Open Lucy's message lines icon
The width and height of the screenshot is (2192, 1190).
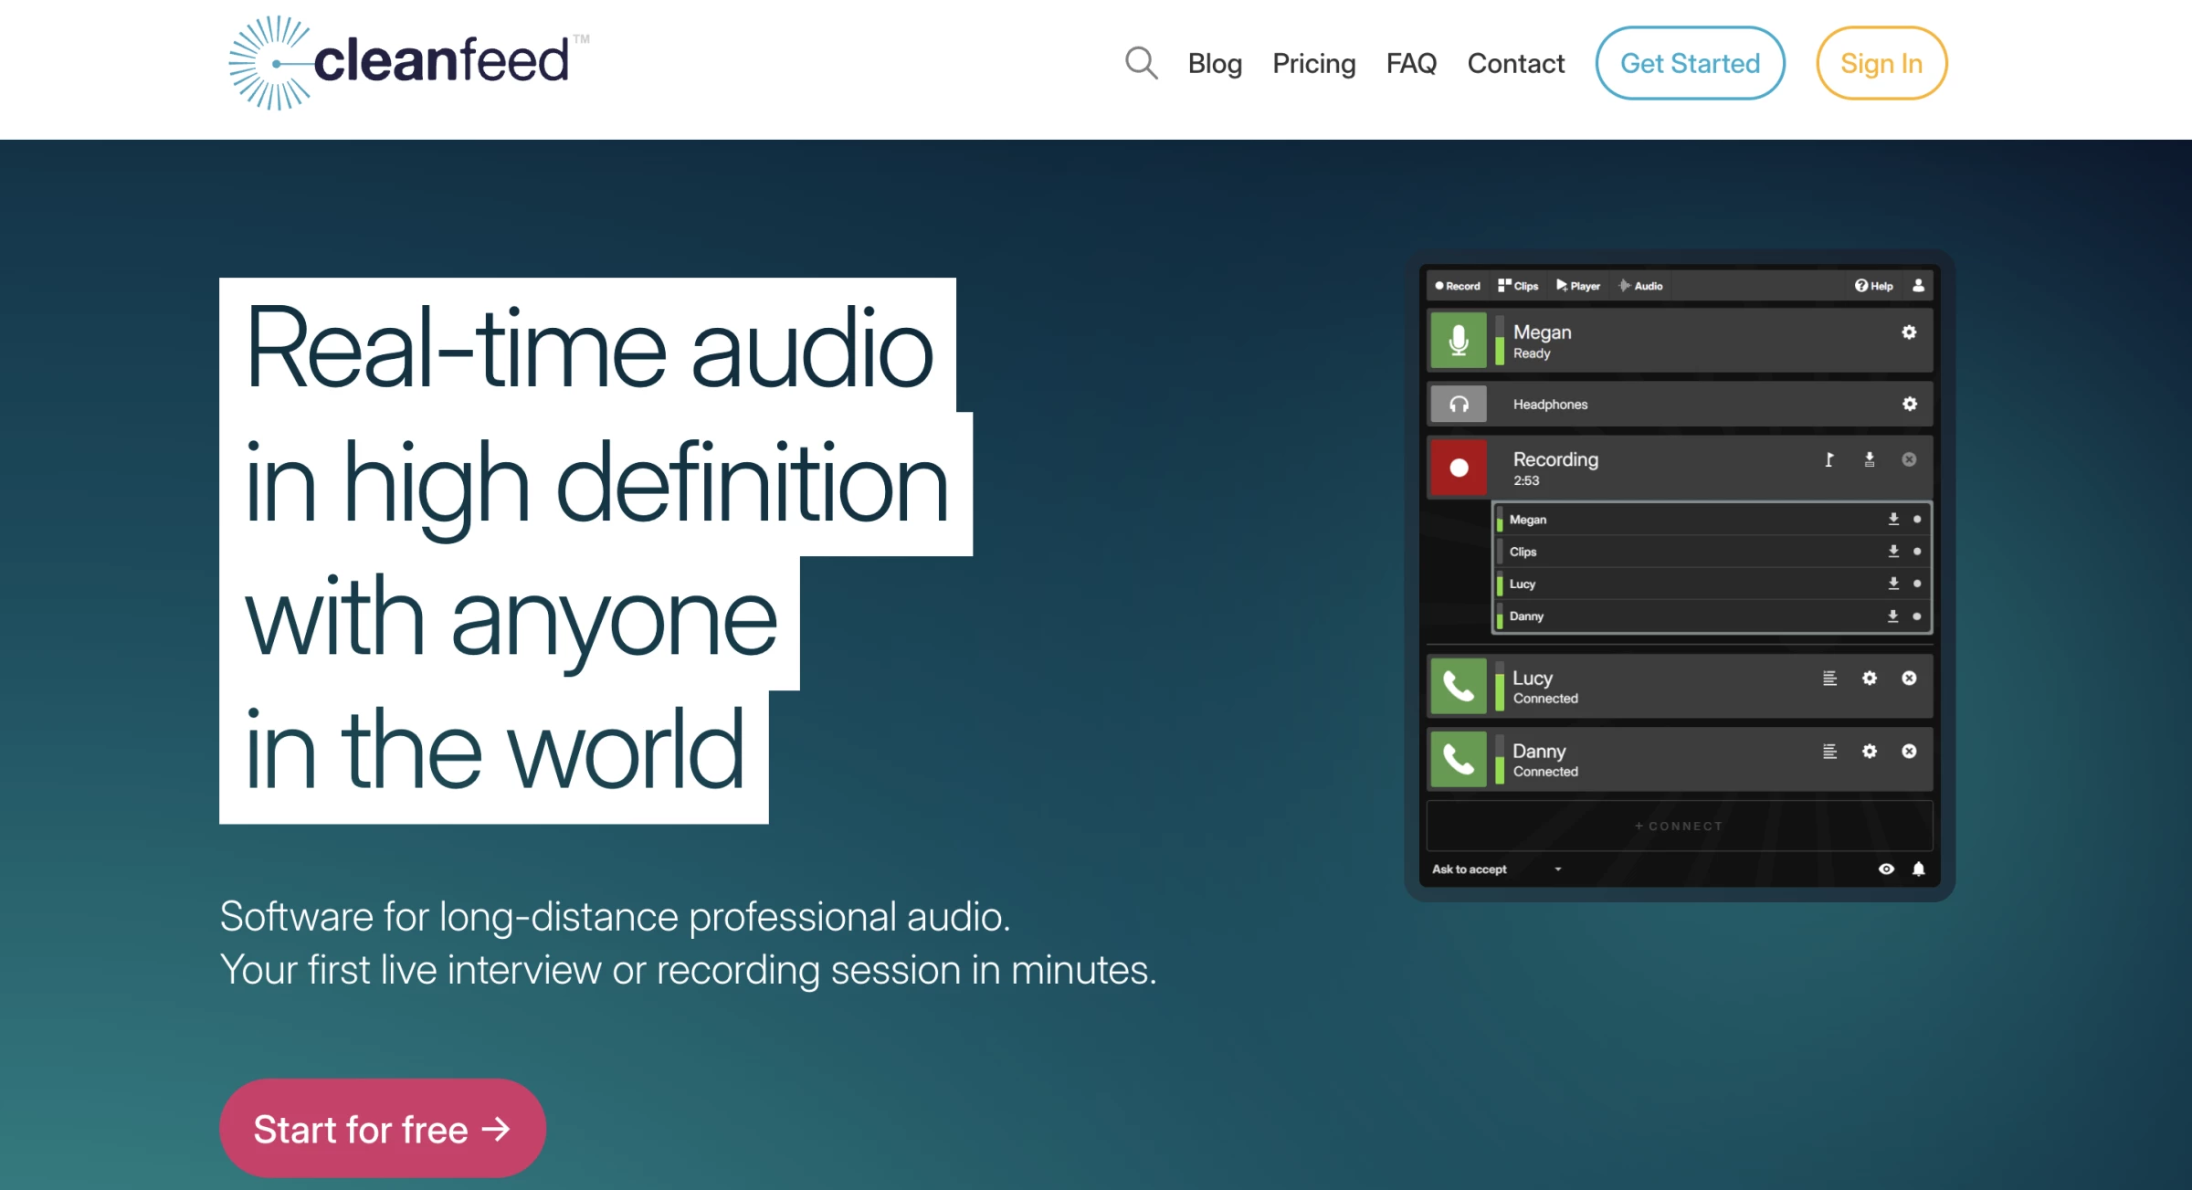pyautogui.click(x=1829, y=678)
